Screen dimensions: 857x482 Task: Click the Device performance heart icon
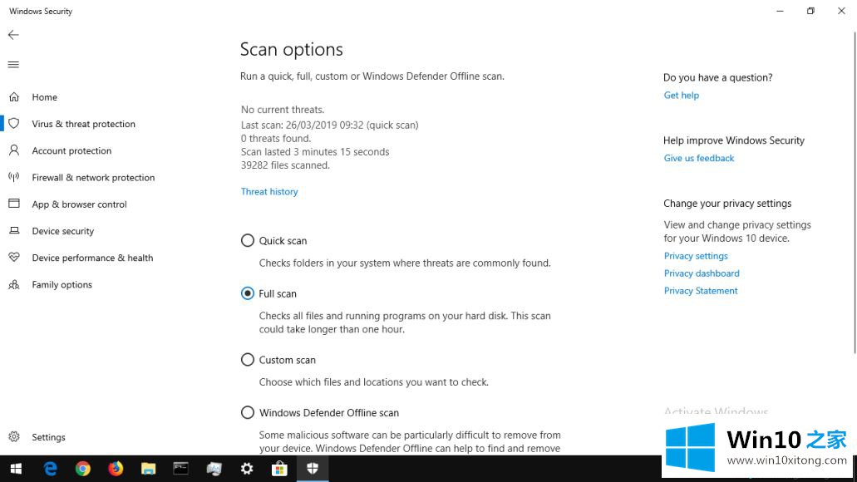pos(14,258)
